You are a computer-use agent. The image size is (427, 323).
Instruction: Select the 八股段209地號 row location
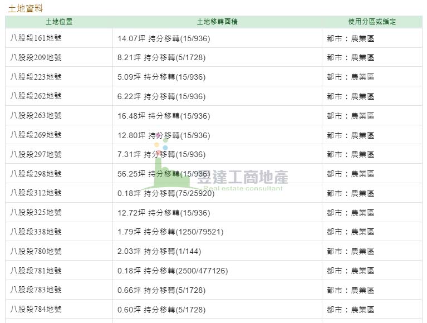[x=36, y=57]
